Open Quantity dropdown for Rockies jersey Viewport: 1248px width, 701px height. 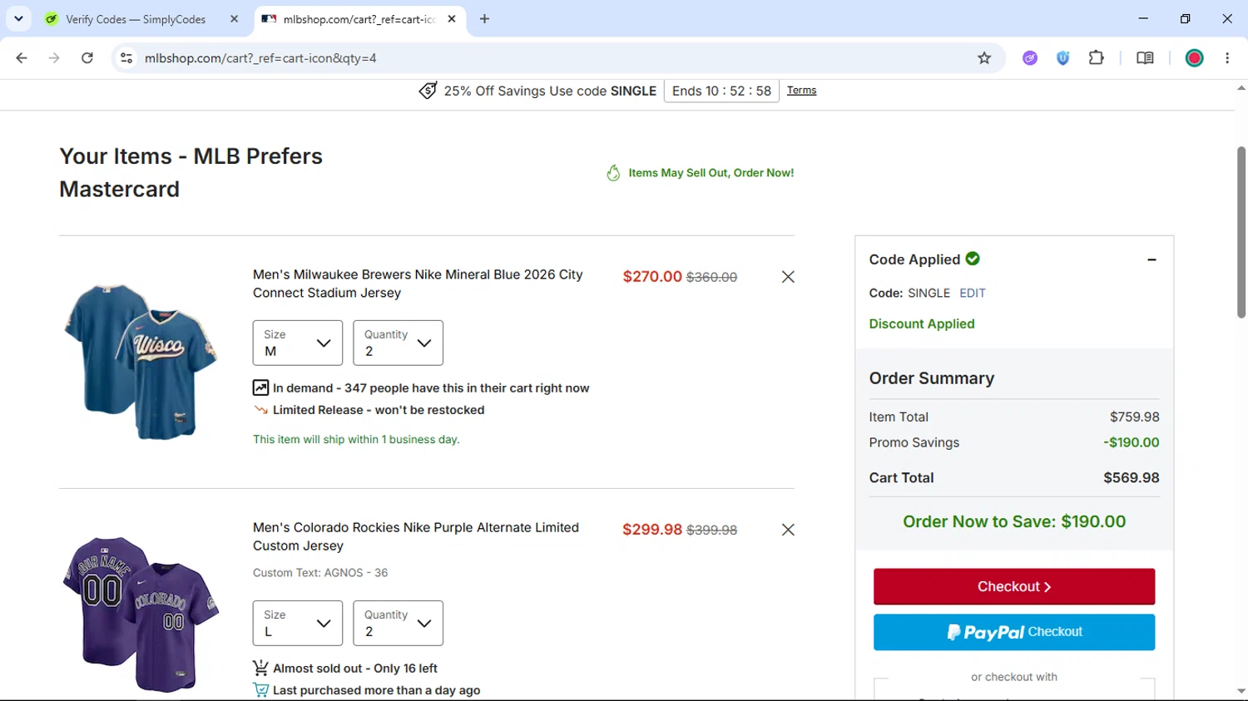pos(398,623)
